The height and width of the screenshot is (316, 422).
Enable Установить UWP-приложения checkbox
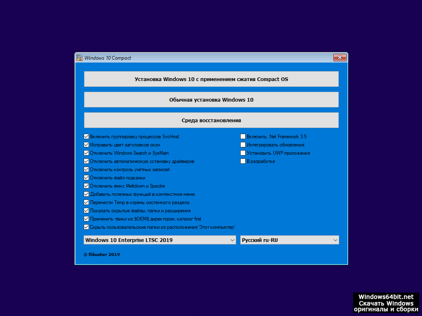point(243,153)
